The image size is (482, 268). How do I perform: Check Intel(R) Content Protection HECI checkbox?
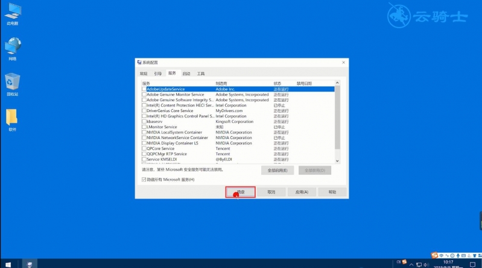[x=144, y=105]
